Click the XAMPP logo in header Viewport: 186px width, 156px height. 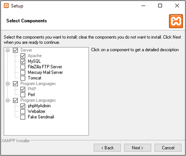[x=176, y=21]
